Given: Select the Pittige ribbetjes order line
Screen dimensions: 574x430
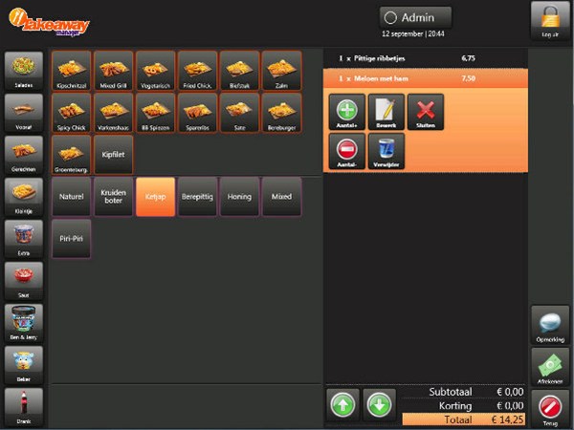Looking at the screenshot, I should 425,58.
